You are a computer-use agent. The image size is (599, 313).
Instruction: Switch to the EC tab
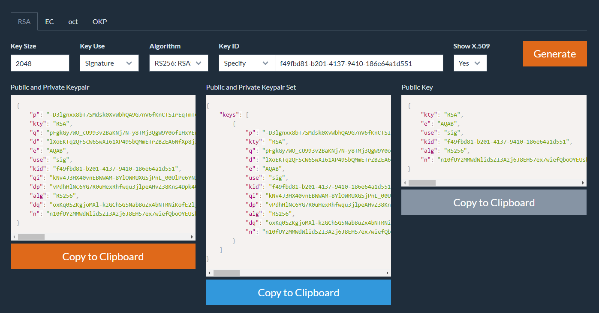point(49,21)
